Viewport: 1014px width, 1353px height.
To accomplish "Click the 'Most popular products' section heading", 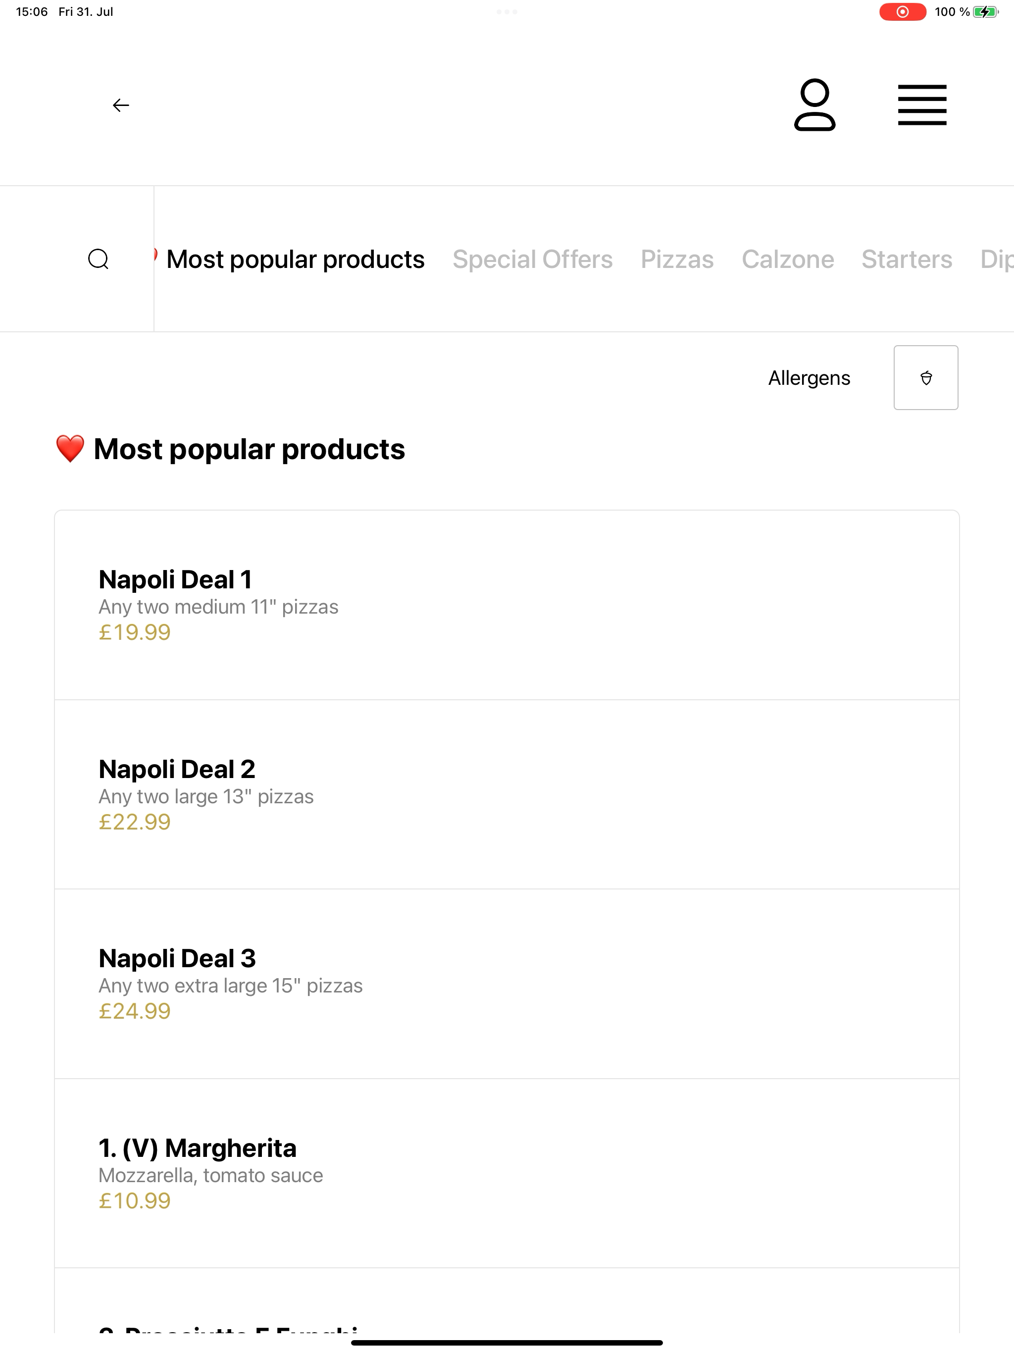I will (230, 449).
